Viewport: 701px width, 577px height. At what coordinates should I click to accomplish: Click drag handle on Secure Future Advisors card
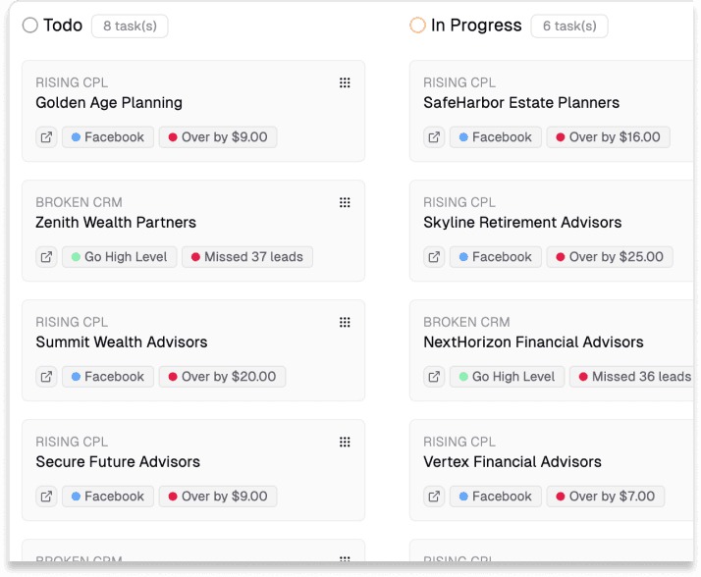(x=345, y=443)
